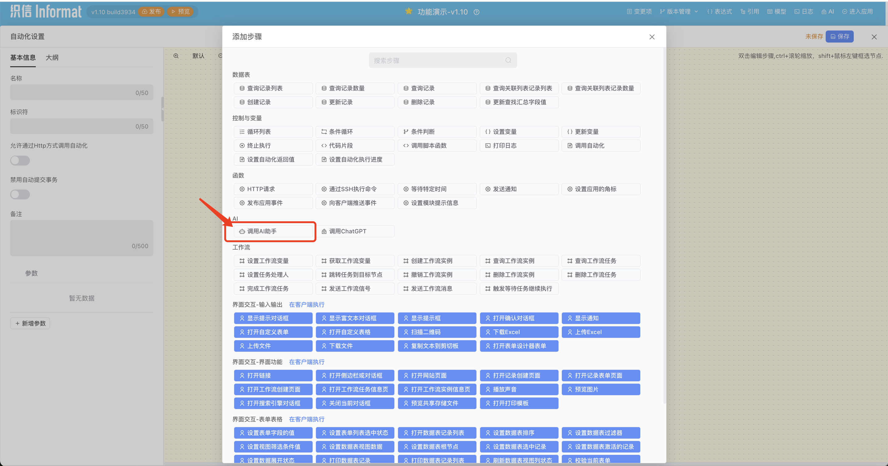Viewport: 888px width, 466px height.
Task: 打开顶栏「模型」面板
Action: [776, 11]
